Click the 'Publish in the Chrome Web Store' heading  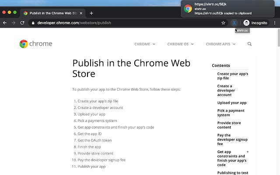131,68
